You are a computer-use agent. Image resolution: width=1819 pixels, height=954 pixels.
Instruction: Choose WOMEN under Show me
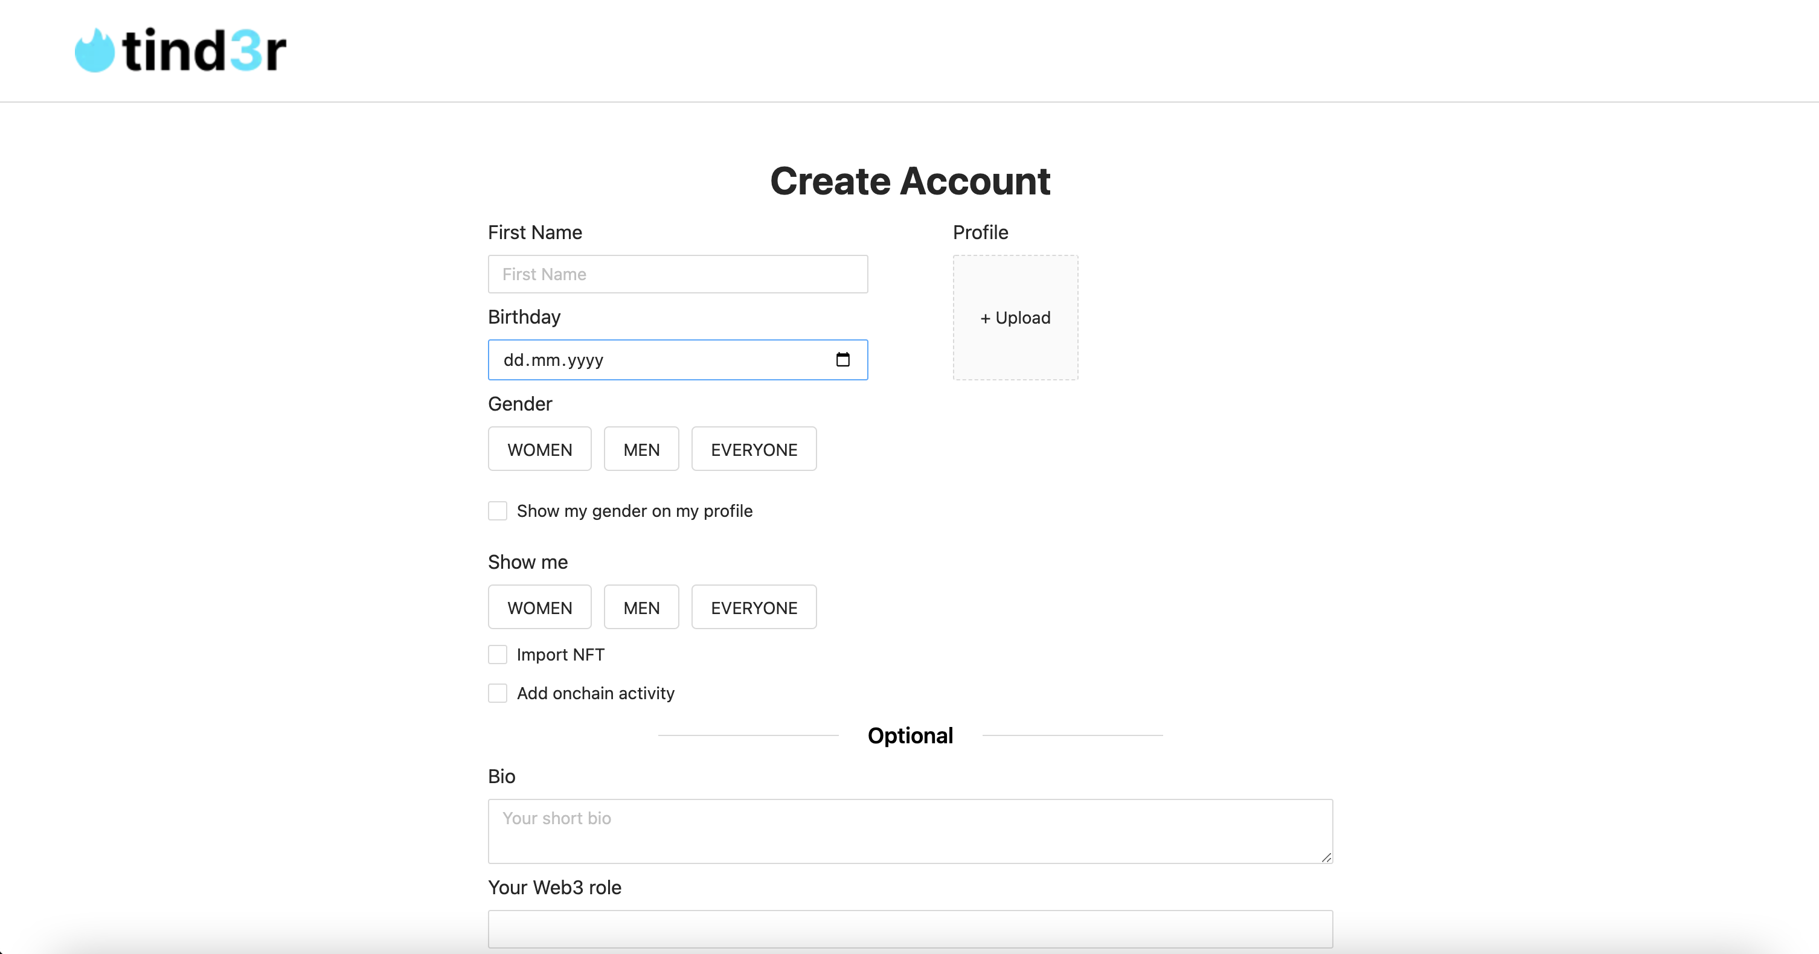coord(539,607)
